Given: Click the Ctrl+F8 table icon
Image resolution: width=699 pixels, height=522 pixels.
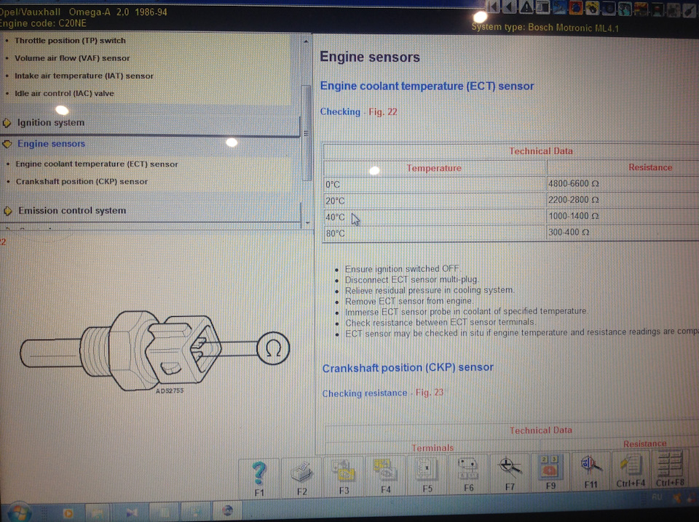Looking at the screenshot, I should click(x=670, y=469).
